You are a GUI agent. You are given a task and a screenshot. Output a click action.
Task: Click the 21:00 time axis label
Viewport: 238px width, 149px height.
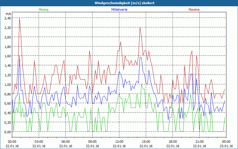[x=199, y=142]
